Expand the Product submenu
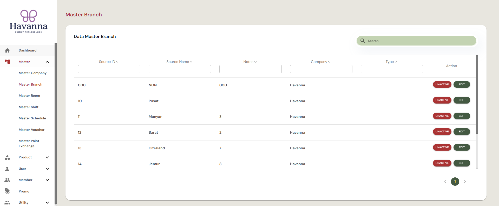This screenshot has height=206, width=499. tap(47, 157)
